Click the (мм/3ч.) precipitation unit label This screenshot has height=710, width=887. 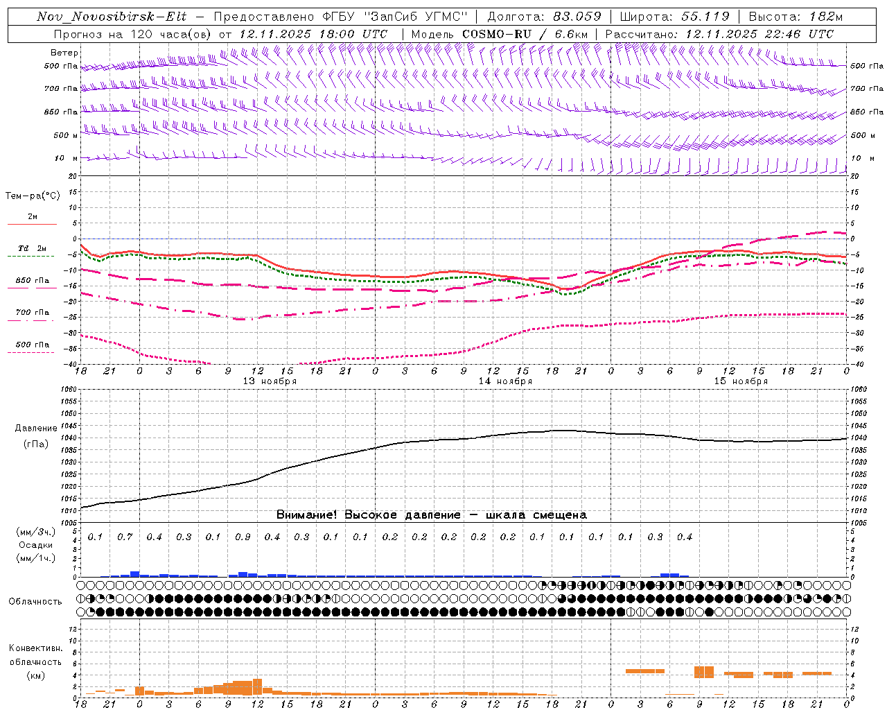coord(36,532)
